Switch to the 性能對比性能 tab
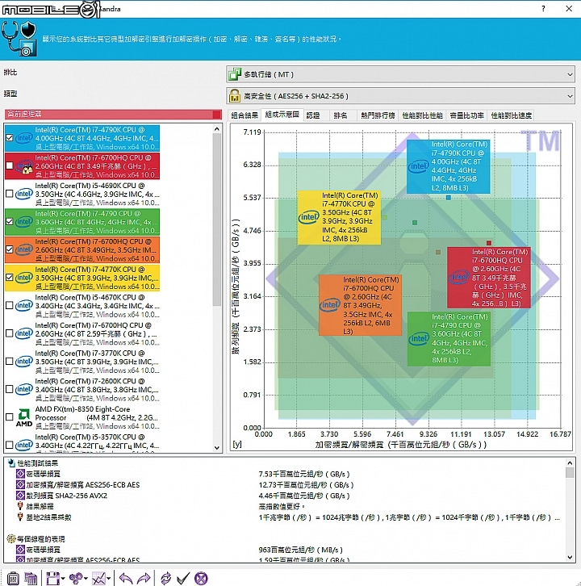This screenshot has height=586, width=581. click(x=422, y=115)
